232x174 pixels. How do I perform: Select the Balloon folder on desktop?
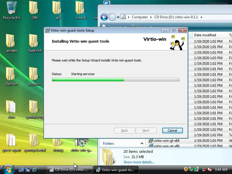(x=11, y=77)
